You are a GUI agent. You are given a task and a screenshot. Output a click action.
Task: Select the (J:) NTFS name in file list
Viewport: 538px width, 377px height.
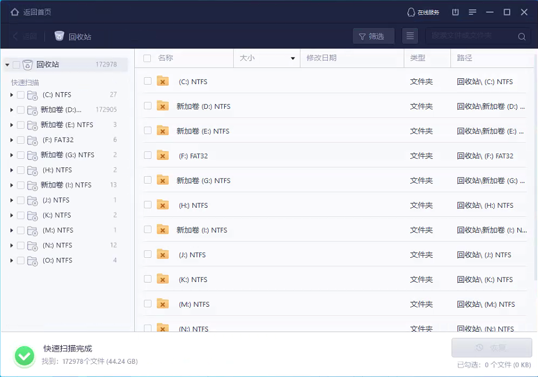(x=192, y=254)
